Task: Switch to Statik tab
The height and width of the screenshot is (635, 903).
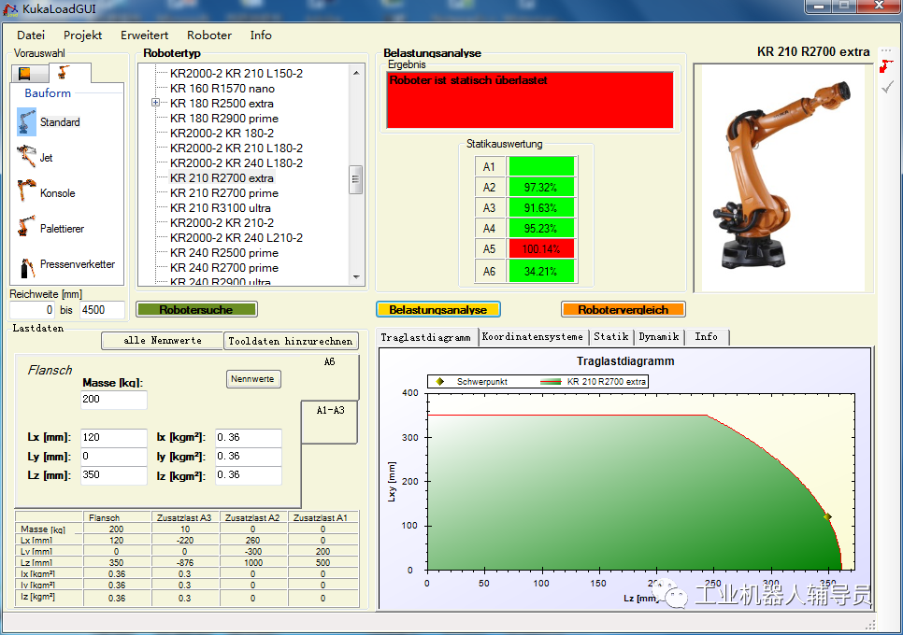Action: point(611,337)
